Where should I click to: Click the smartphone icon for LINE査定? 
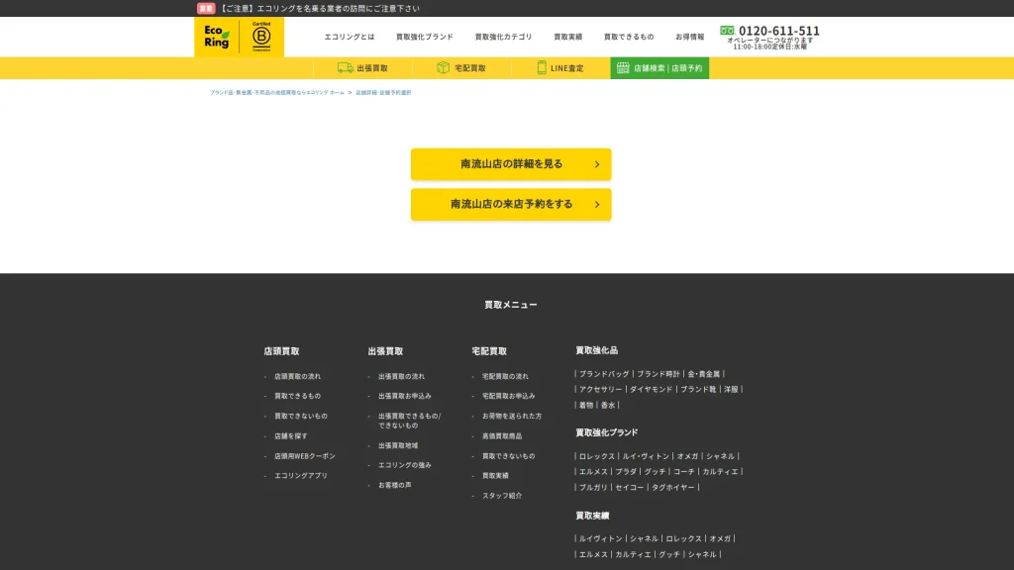542,68
